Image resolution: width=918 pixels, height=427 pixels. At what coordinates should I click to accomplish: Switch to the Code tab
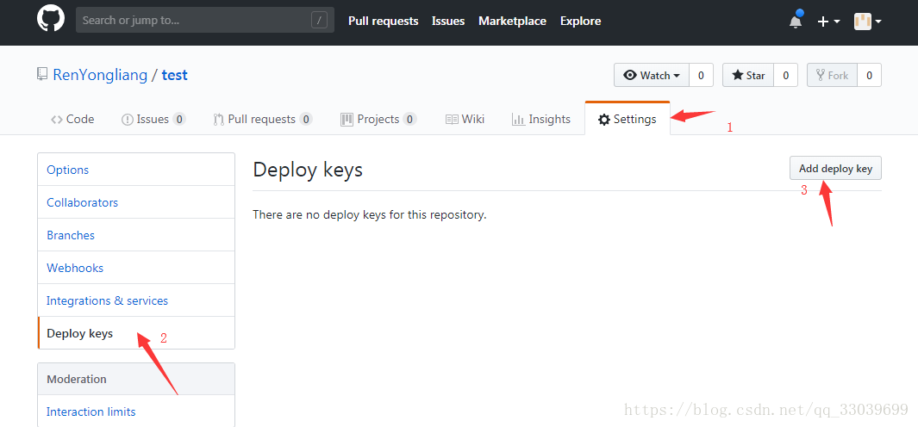pyautogui.click(x=72, y=120)
